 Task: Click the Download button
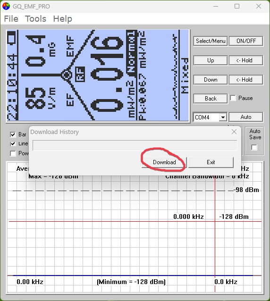[164, 162]
